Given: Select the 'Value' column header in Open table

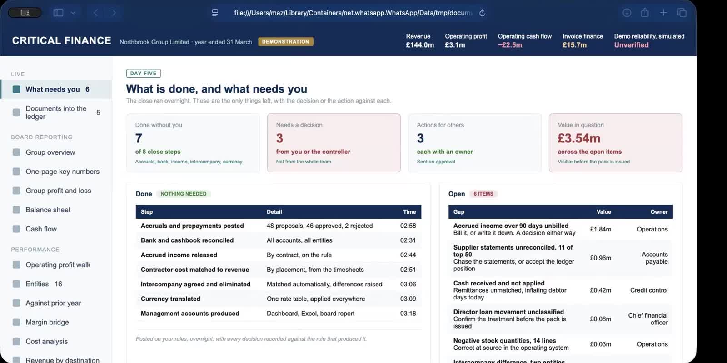Looking at the screenshot, I should pos(604,212).
